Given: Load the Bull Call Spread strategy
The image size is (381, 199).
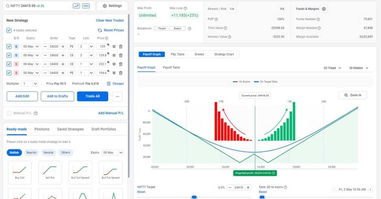Looking at the screenshot, I should point(80,173).
